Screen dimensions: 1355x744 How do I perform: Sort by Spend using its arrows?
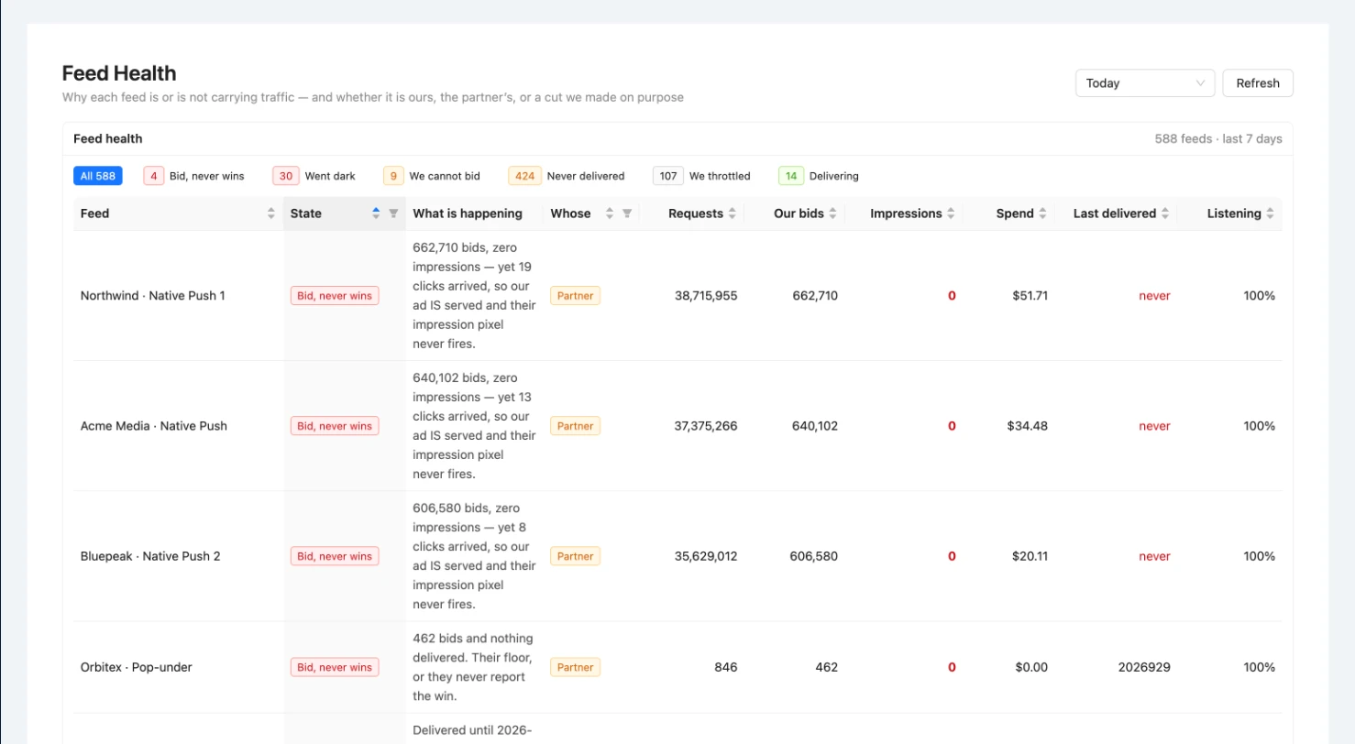click(1041, 213)
